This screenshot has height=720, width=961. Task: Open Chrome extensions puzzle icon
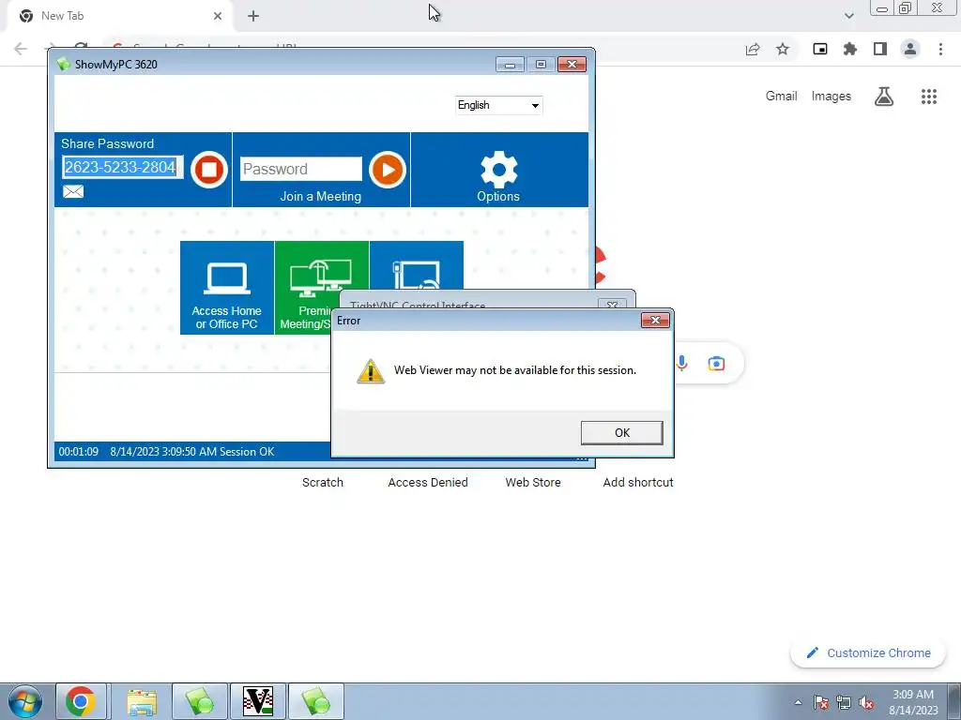[x=850, y=49]
